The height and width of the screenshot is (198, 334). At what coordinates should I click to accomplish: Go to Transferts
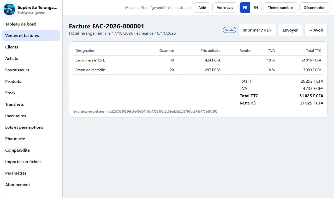(31, 104)
